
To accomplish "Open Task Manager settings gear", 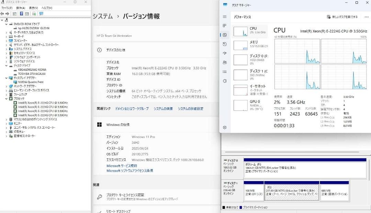I will pos(224,127).
